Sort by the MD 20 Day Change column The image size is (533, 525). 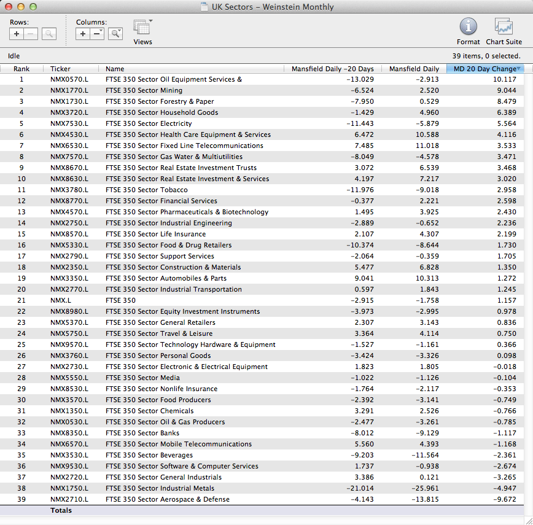(484, 69)
